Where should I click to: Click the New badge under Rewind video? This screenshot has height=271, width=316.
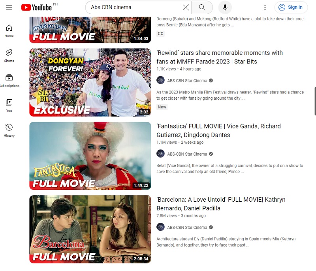tap(162, 107)
